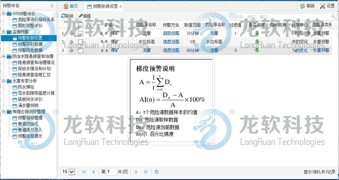This screenshot has height=180, width=339.
Task: Click the page number input field
Action: pos(112,172)
